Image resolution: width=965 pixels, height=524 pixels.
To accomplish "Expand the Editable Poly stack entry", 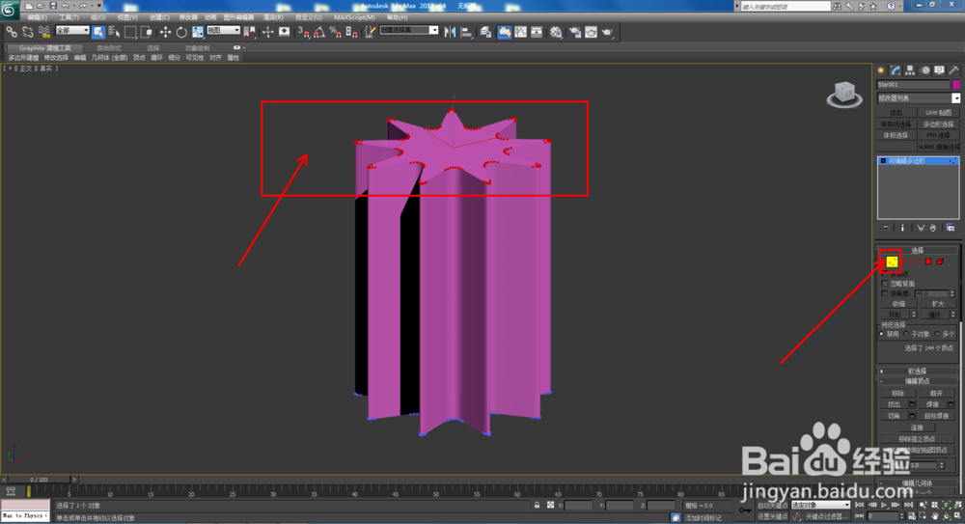I will tap(883, 161).
